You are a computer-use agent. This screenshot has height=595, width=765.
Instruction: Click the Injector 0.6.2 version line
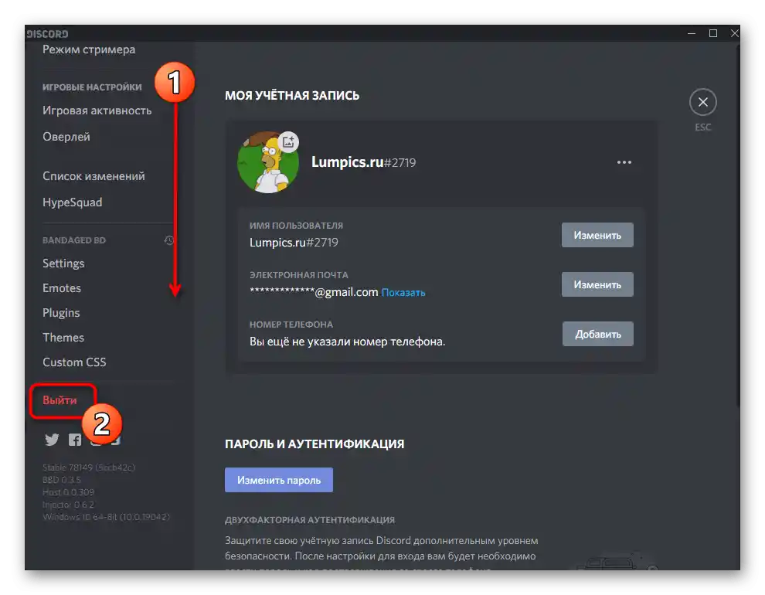[x=68, y=505]
